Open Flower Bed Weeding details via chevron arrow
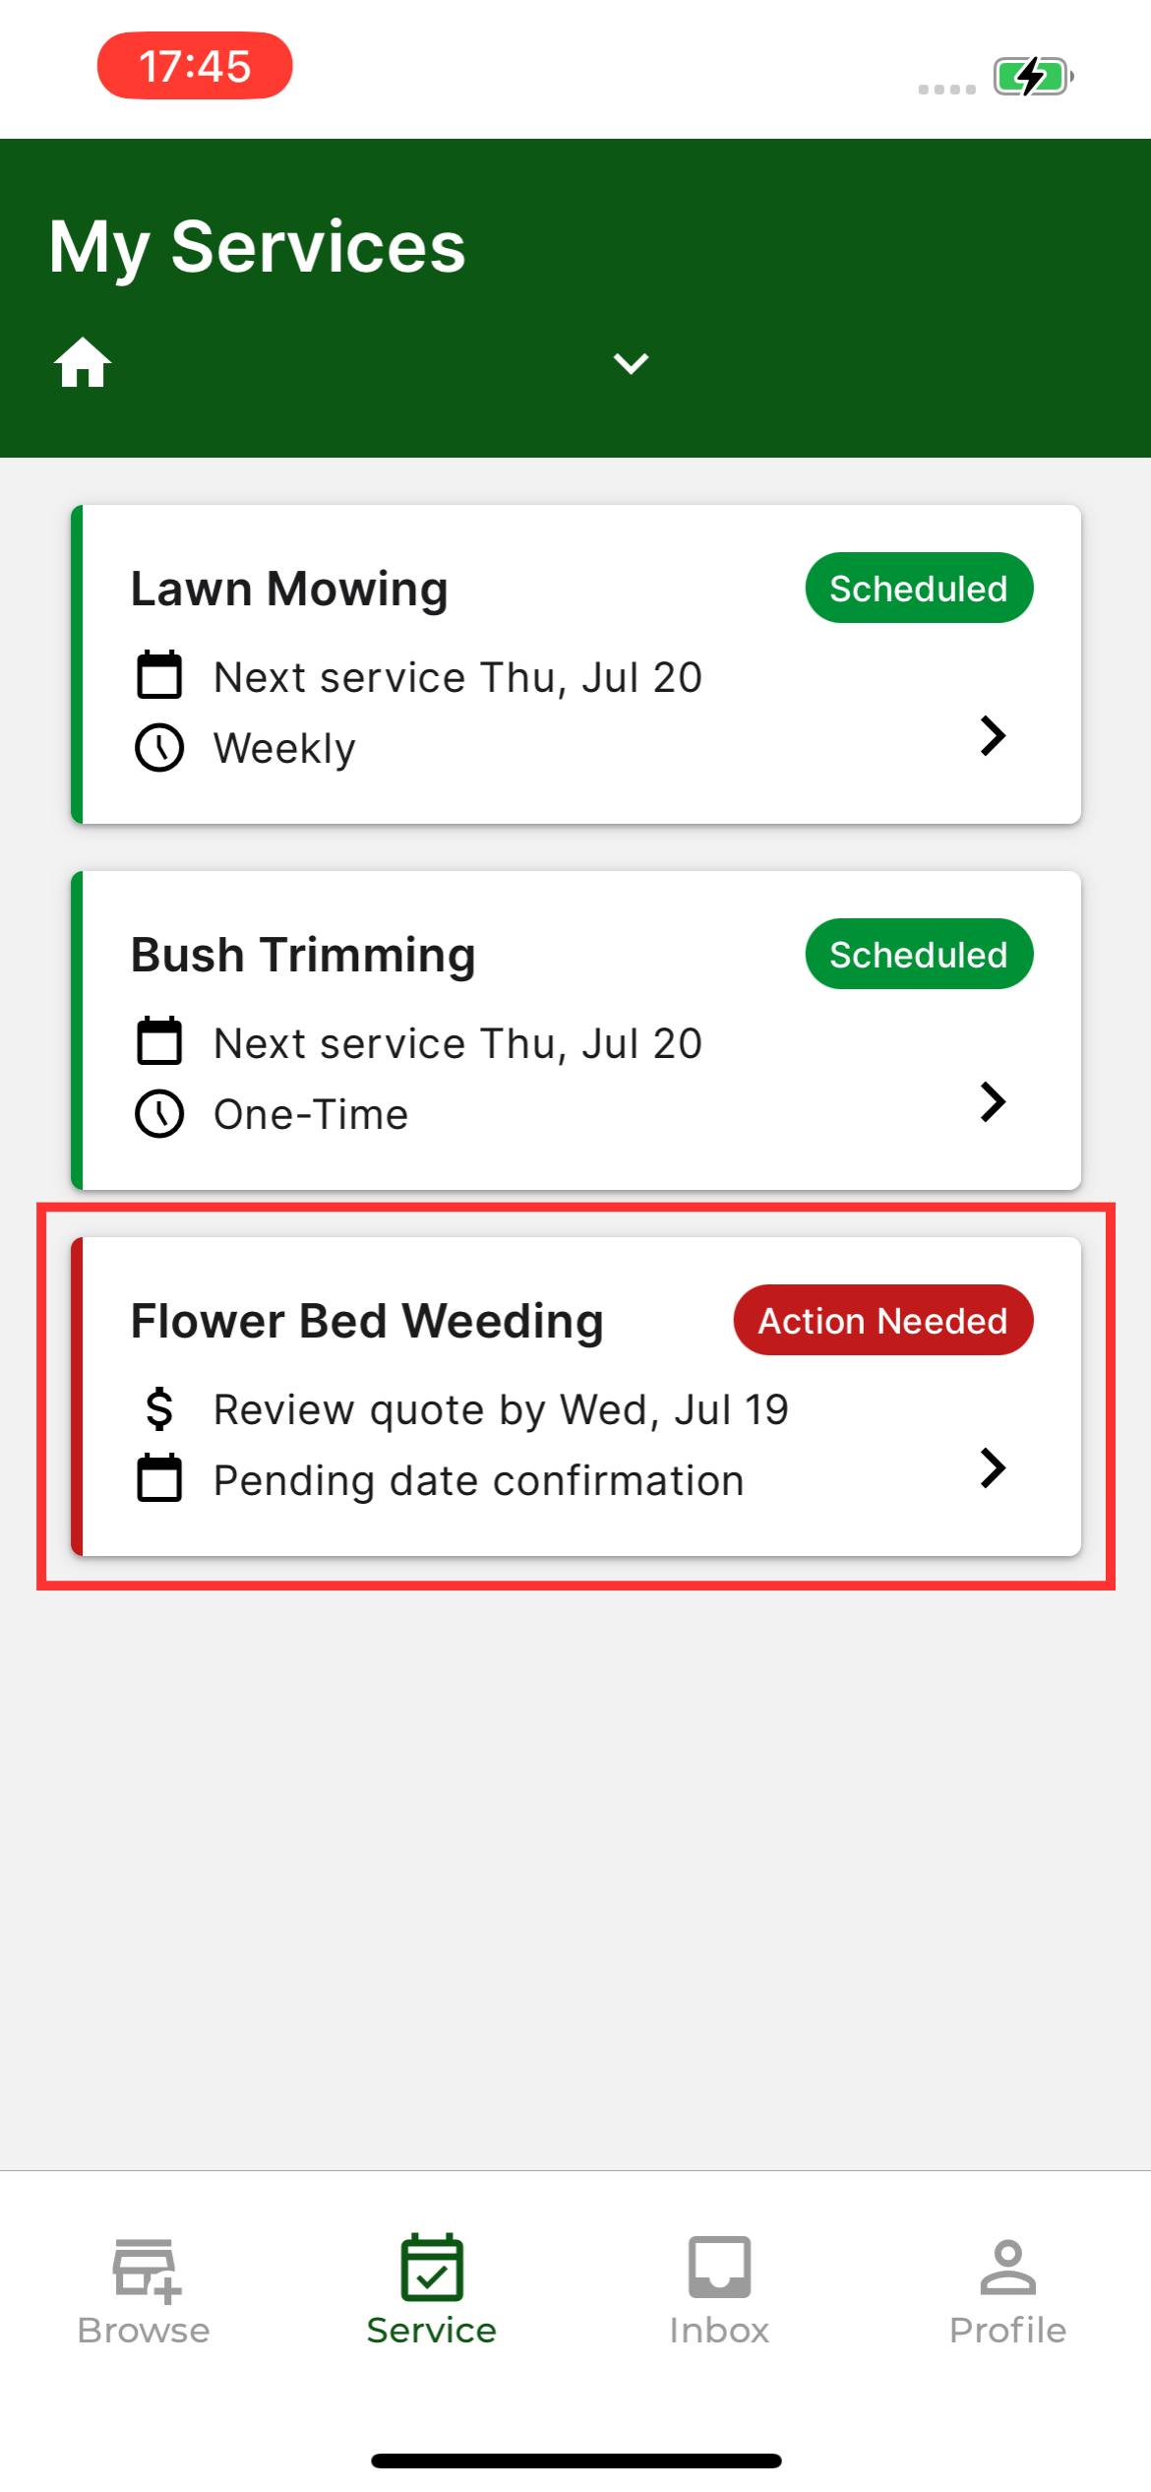The width and height of the screenshot is (1151, 2492). point(994,1467)
